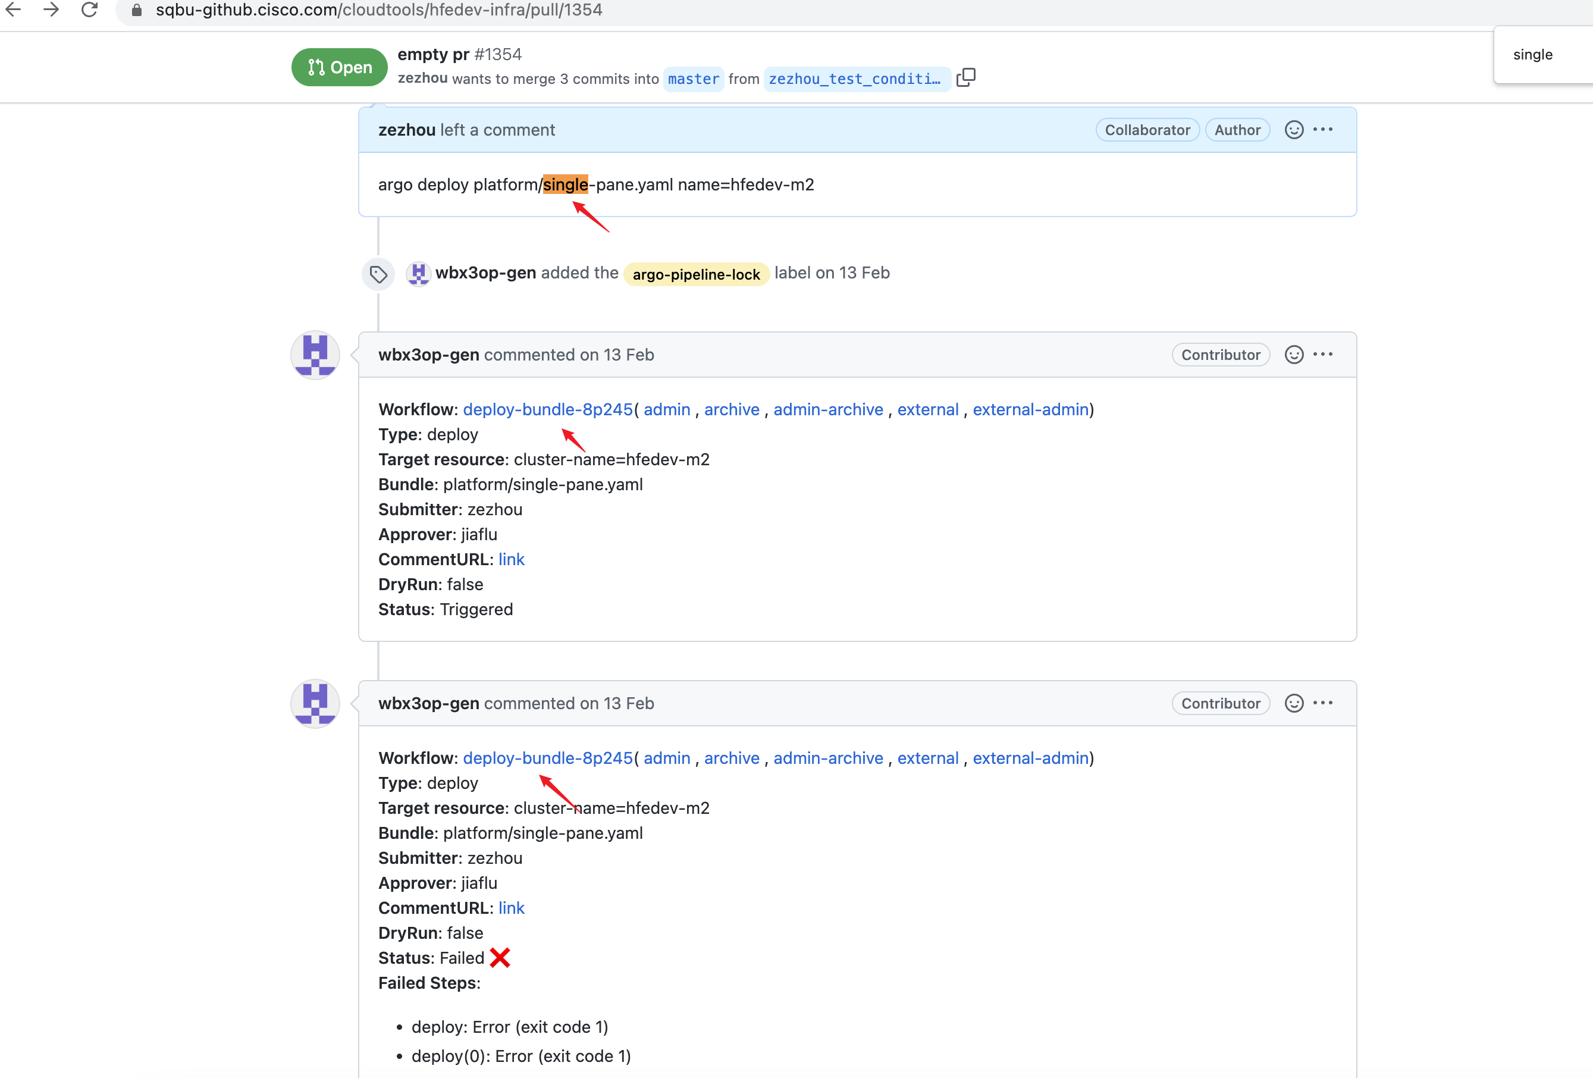
Task: Open admin-archive link in Failed comment
Action: pyautogui.click(x=828, y=758)
